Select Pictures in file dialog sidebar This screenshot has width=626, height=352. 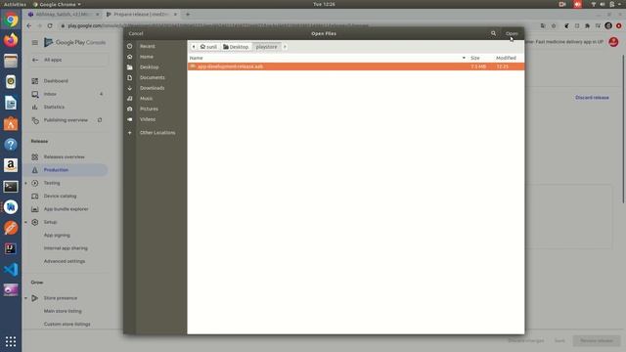pyautogui.click(x=149, y=109)
